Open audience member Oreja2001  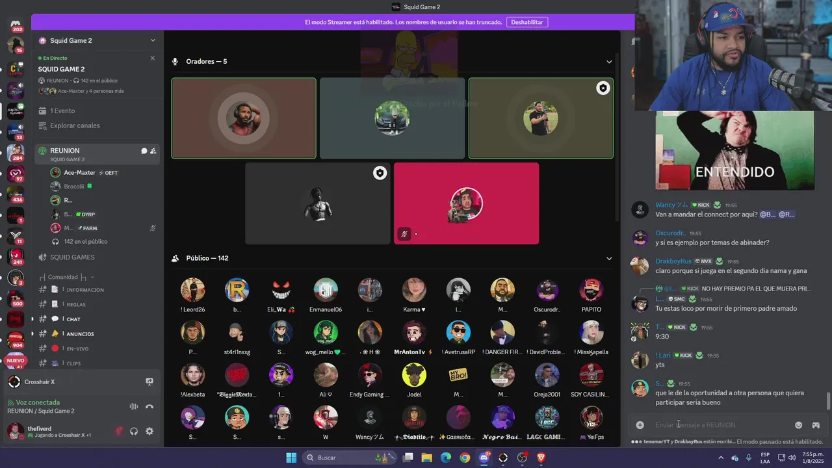click(547, 380)
